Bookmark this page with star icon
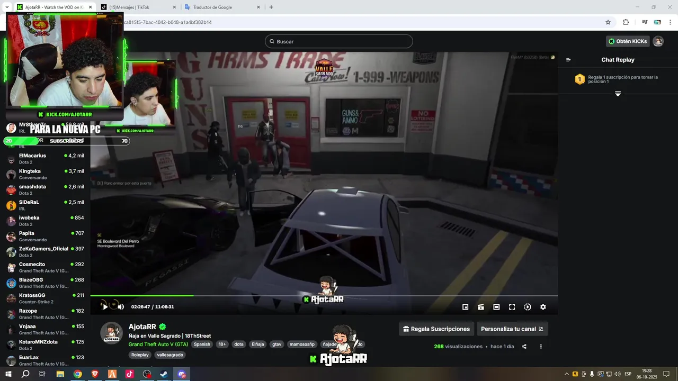Viewport: 678px width, 381px height. click(608, 22)
